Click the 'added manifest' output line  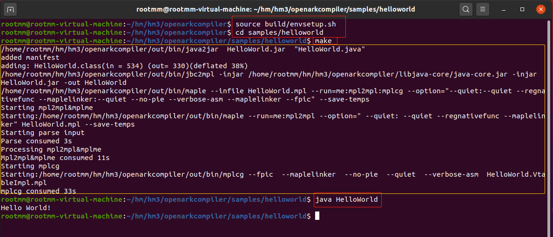pos(30,58)
